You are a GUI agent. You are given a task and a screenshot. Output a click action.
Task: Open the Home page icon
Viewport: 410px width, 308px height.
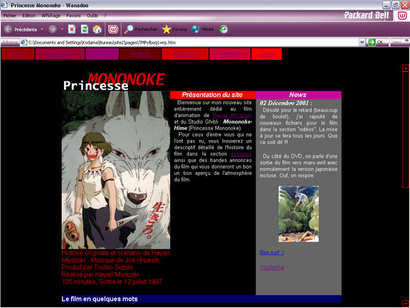click(x=97, y=30)
